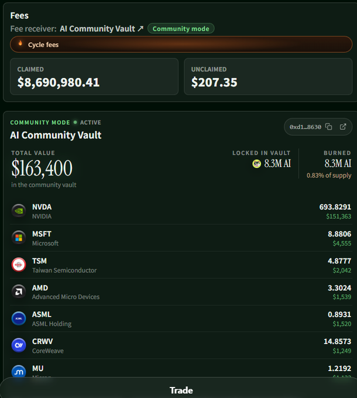Click the Advanced Micro Devices name
The width and height of the screenshot is (357, 398).
[x=66, y=297]
